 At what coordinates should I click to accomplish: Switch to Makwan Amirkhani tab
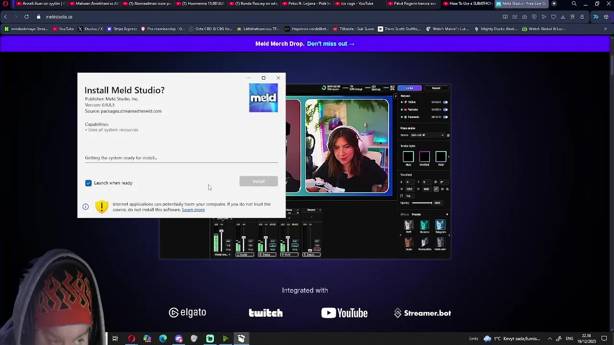point(94,3)
